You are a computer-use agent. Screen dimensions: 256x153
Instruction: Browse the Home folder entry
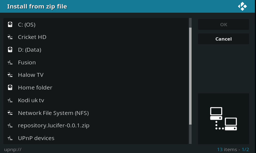[x=35, y=88]
